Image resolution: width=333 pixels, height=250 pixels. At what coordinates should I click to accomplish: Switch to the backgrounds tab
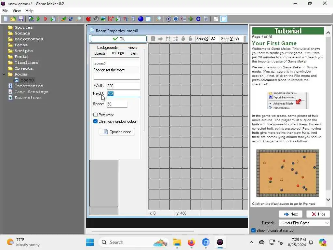click(x=107, y=48)
